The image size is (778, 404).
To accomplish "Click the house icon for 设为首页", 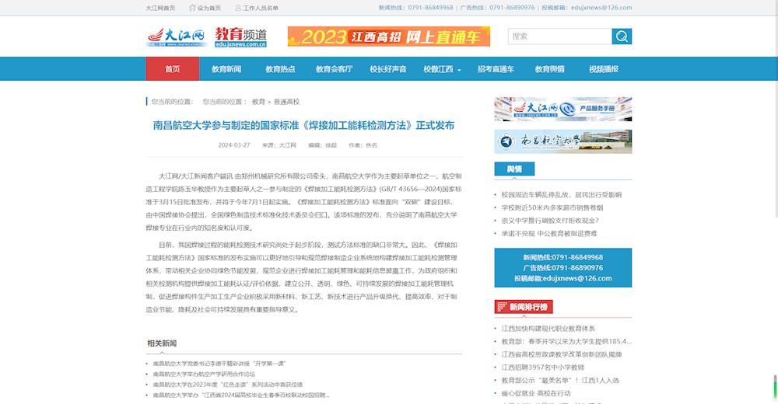I will [191, 8].
